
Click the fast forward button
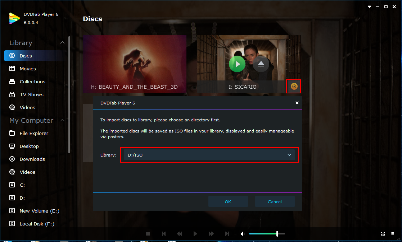pos(211,233)
